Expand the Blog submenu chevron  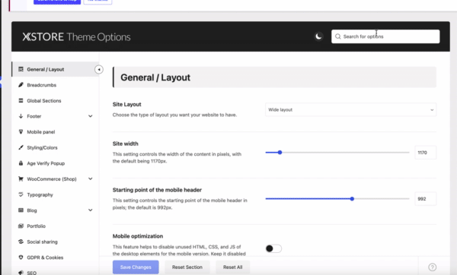pyautogui.click(x=91, y=210)
